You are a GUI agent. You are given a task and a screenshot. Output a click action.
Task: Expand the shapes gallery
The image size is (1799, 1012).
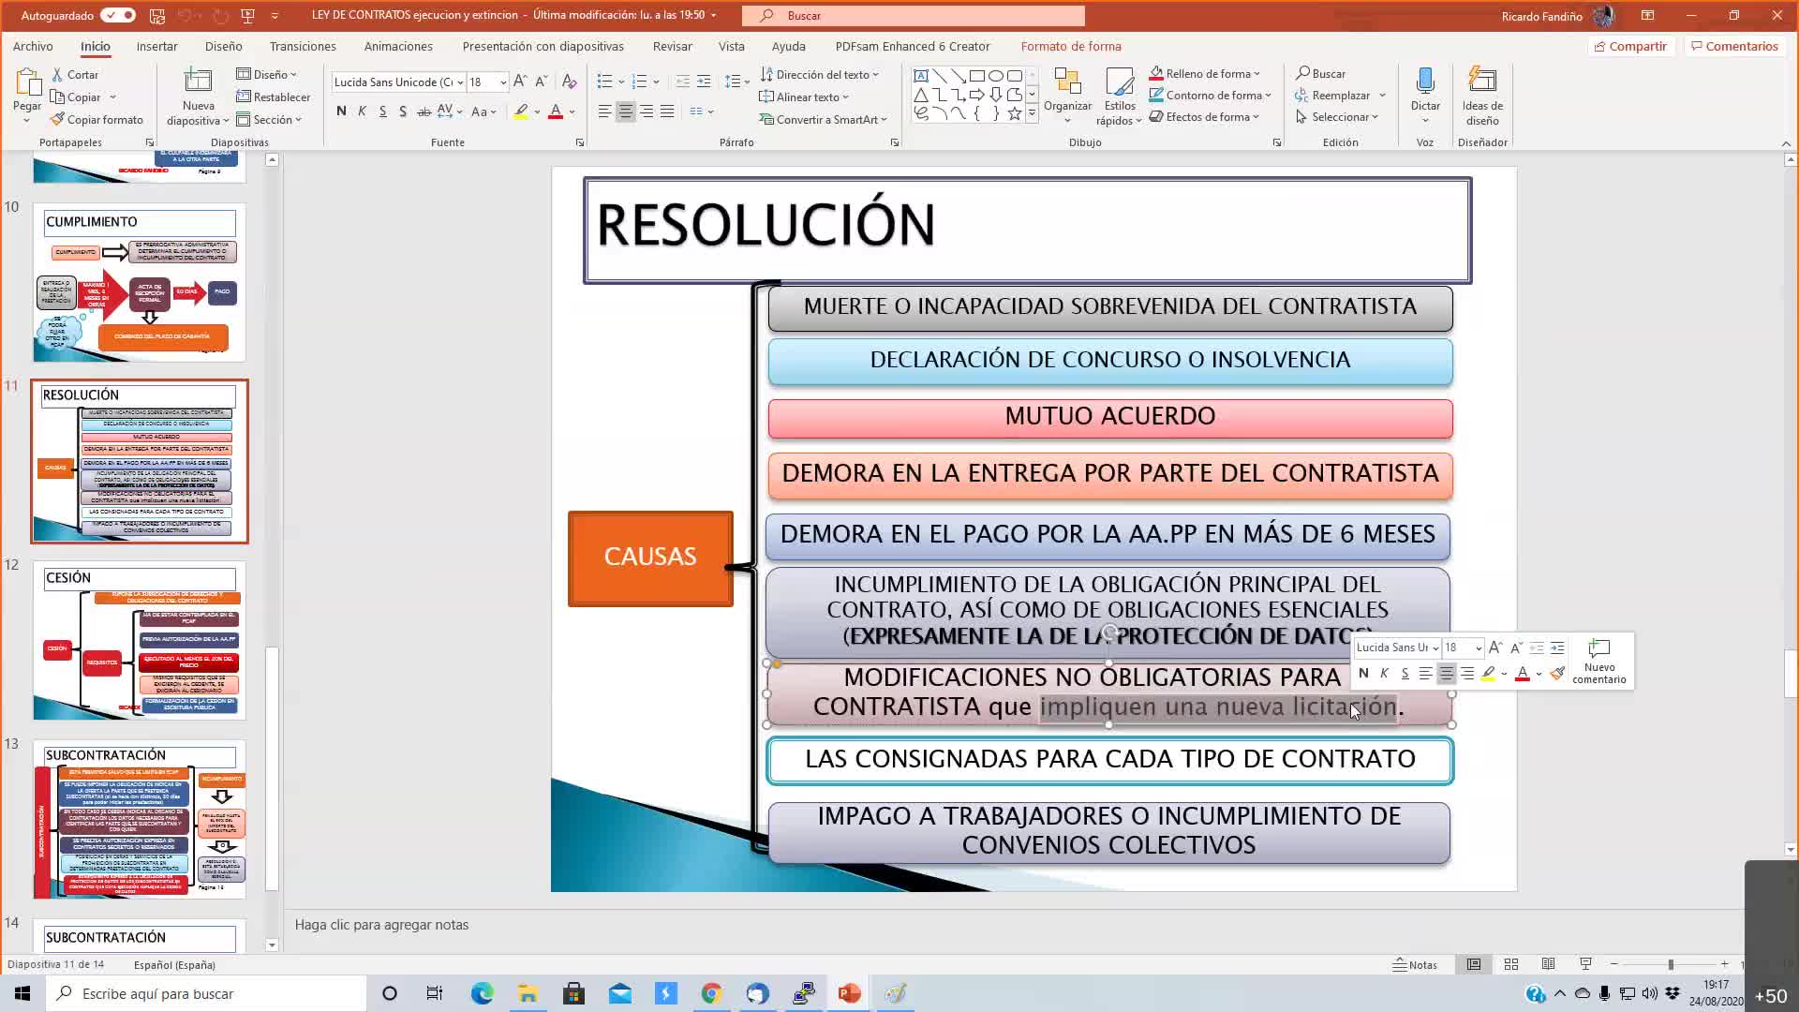(x=1032, y=113)
